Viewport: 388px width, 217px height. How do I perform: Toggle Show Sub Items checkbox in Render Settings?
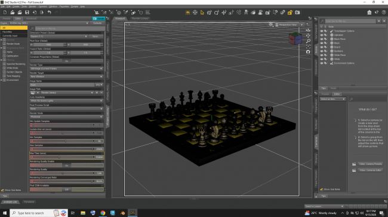2,190
